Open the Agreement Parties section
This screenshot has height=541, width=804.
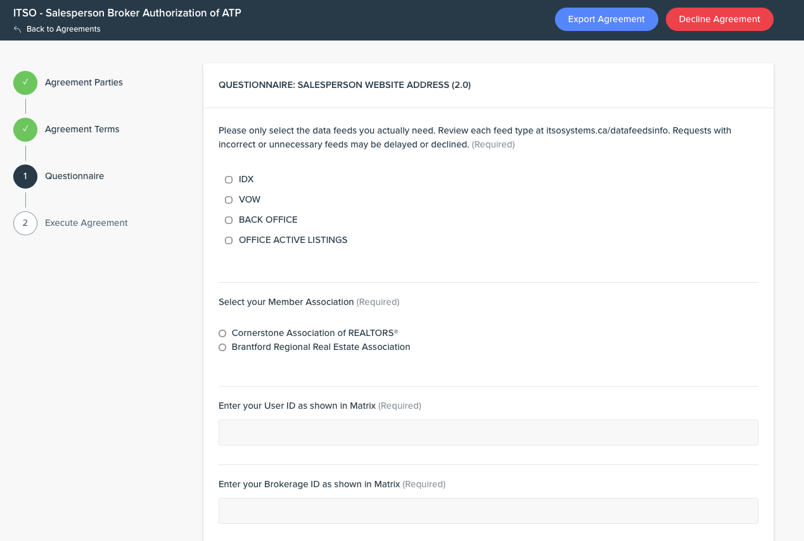(x=84, y=83)
